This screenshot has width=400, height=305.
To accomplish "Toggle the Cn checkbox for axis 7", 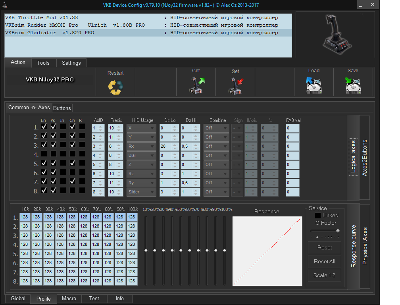I will pyautogui.click(x=73, y=181).
